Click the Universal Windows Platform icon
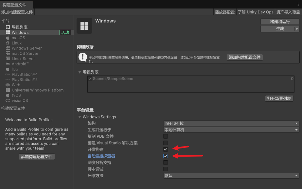The width and height of the screenshot is (302, 189). point(8,90)
